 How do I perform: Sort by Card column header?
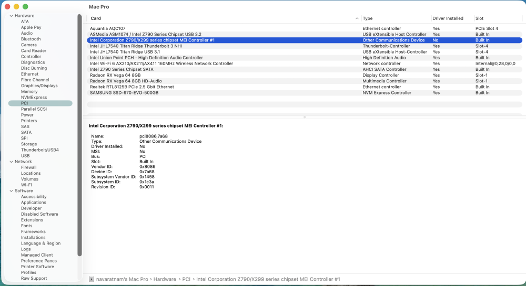click(96, 18)
